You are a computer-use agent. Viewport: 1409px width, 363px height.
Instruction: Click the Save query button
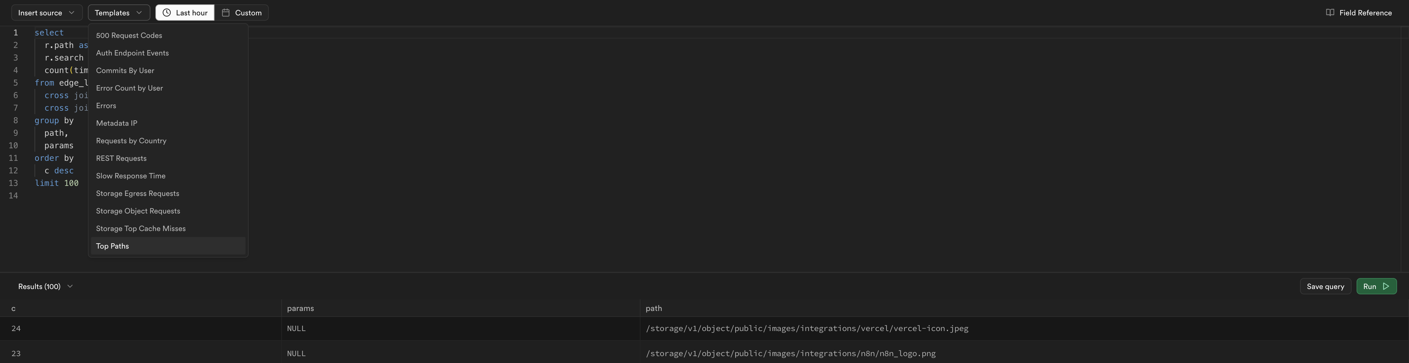coord(1325,287)
